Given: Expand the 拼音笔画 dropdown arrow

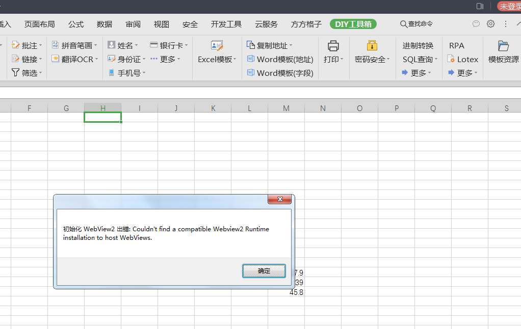Looking at the screenshot, I should pyautogui.click(x=96, y=45).
